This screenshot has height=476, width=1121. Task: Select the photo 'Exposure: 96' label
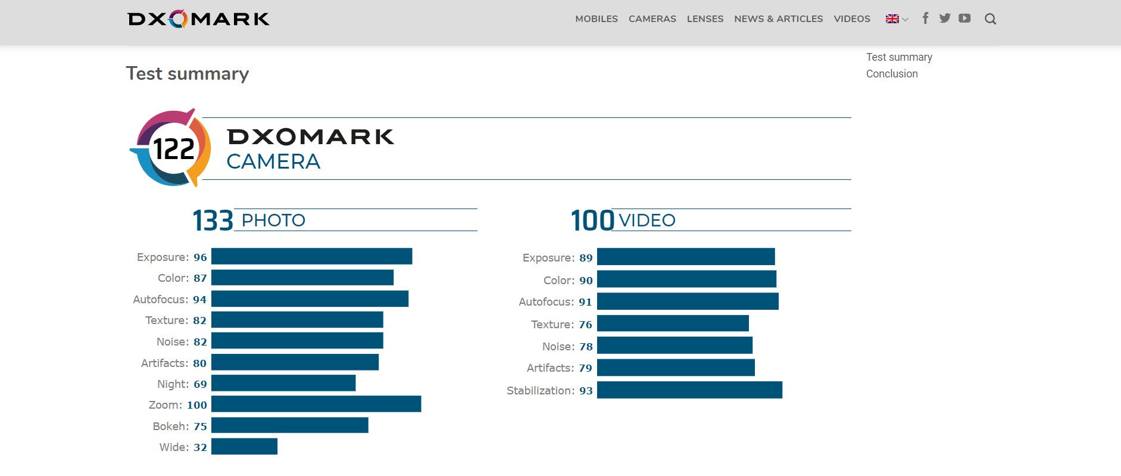coord(172,257)
